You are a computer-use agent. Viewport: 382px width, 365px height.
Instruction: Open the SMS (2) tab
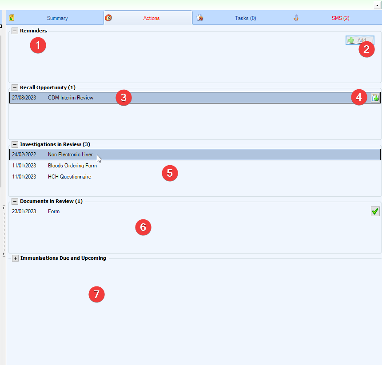pos(340,18)
